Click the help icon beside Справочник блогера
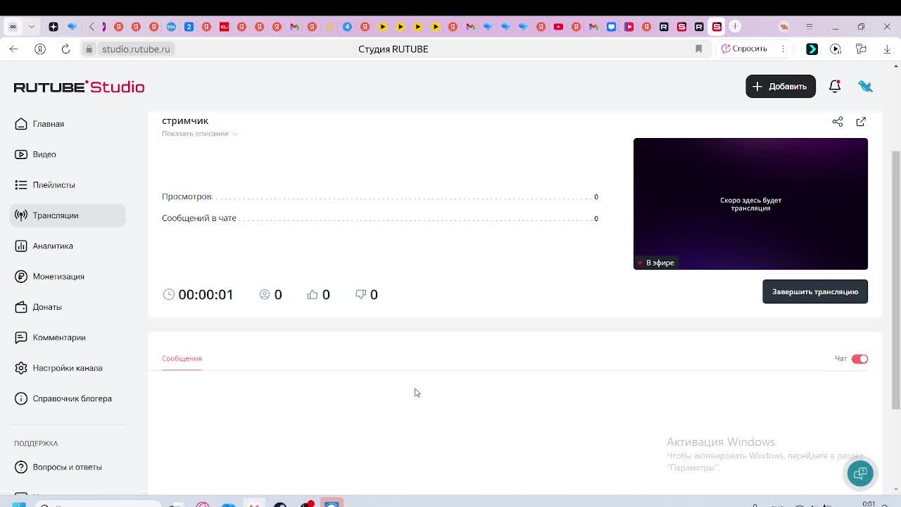 20,399
